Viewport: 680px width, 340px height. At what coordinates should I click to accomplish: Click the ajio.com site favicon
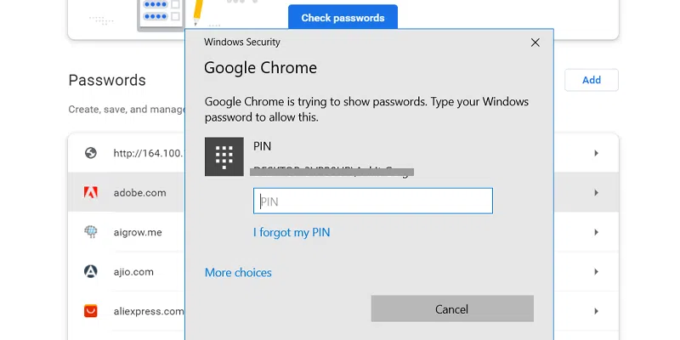(x=91, y=272)
